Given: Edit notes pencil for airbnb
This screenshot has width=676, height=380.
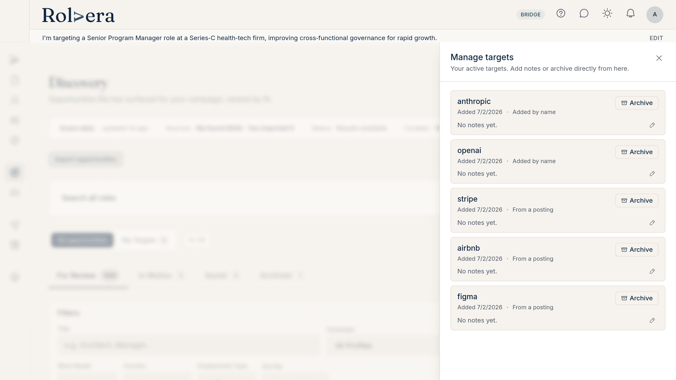Looking at the screenshot, I should (652, 271).
